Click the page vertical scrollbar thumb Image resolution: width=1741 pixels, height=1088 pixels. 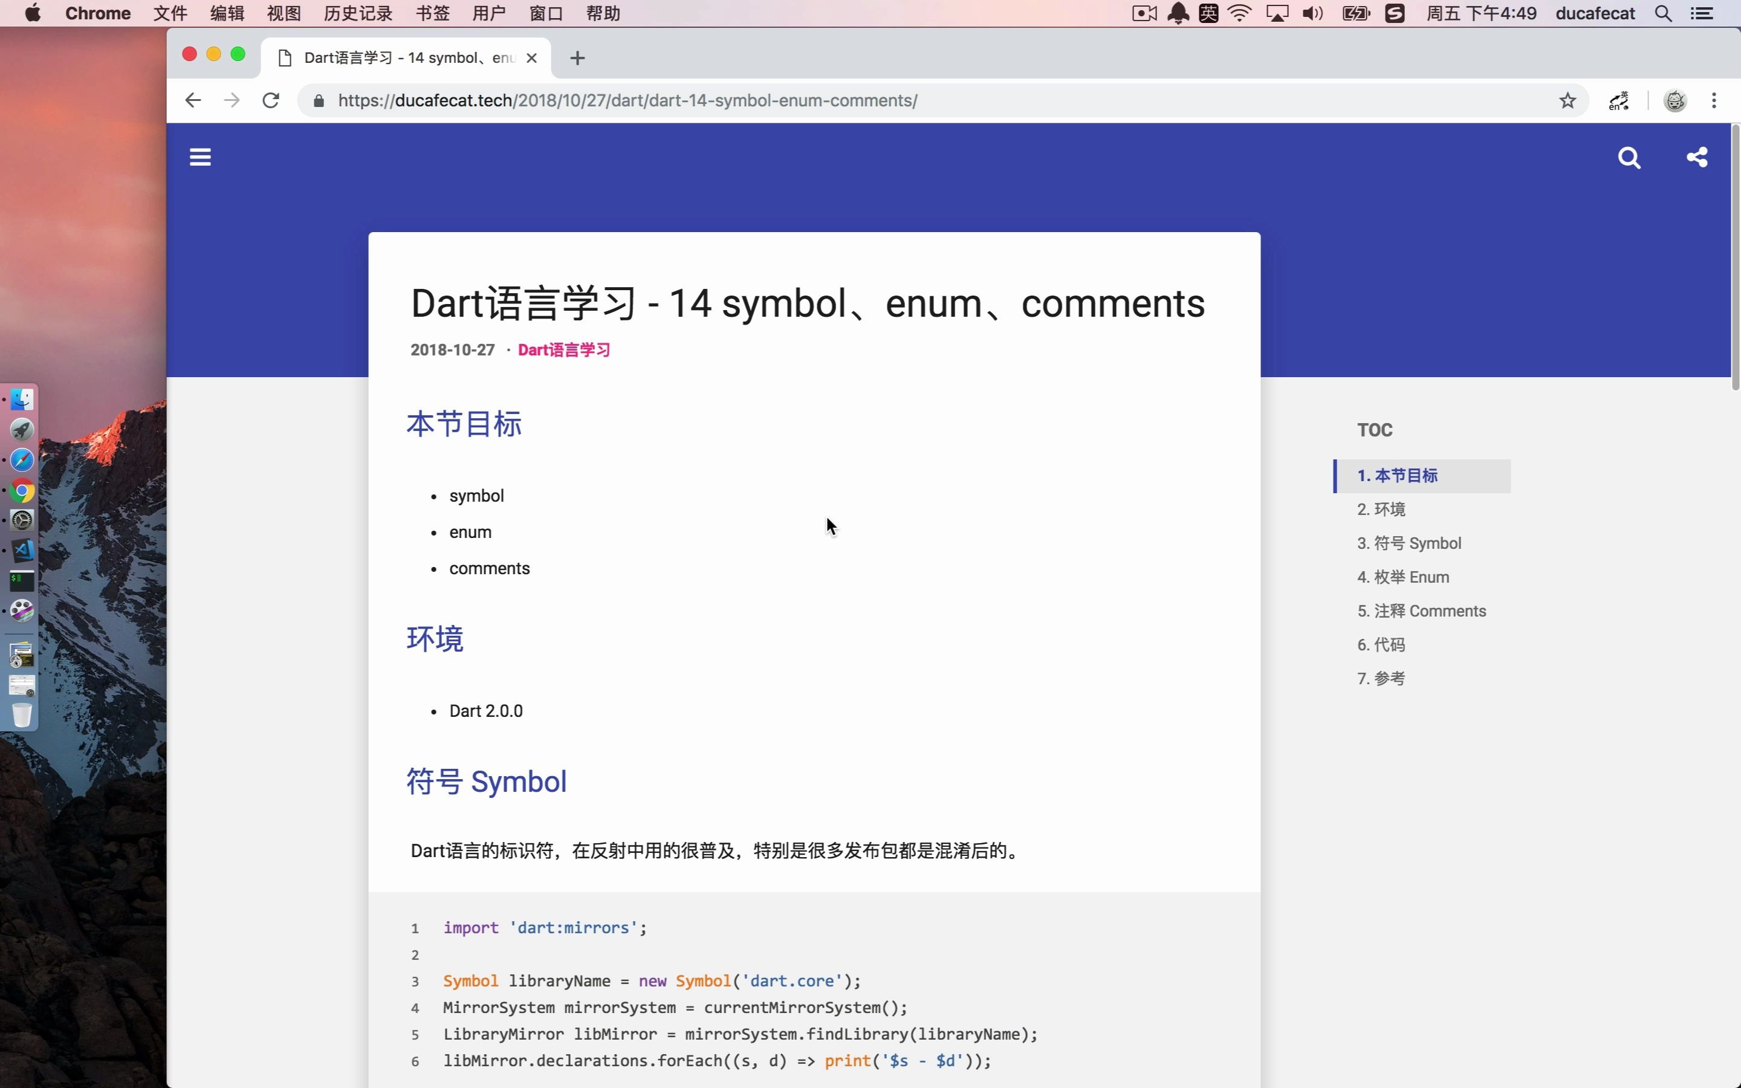point(1735,257)
